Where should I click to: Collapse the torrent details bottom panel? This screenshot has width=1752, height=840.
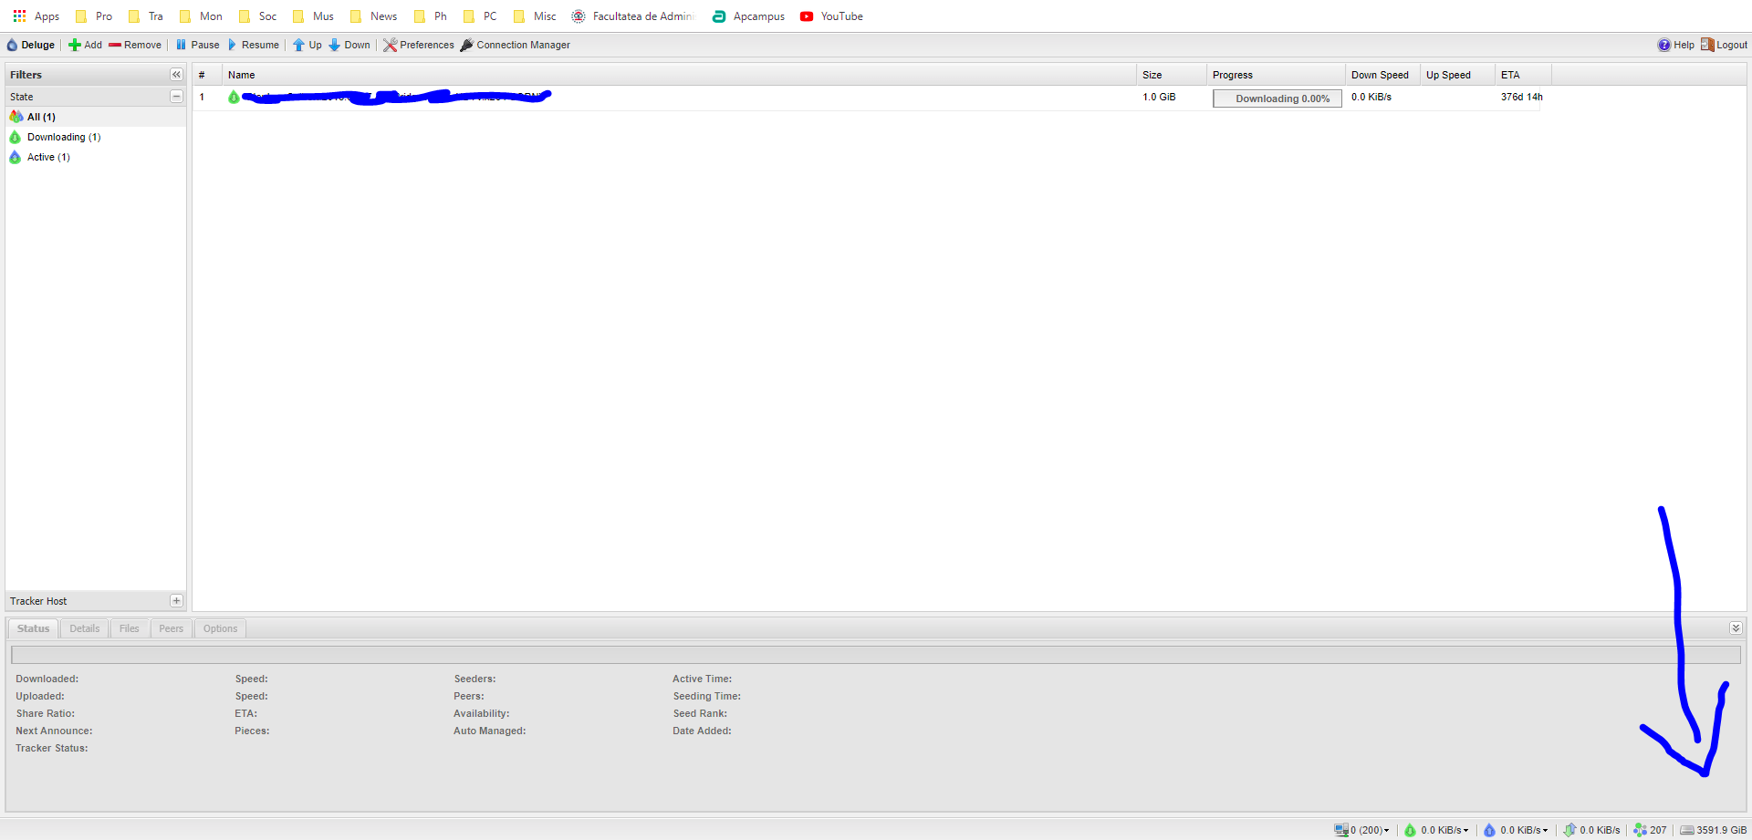(1736, 628)
